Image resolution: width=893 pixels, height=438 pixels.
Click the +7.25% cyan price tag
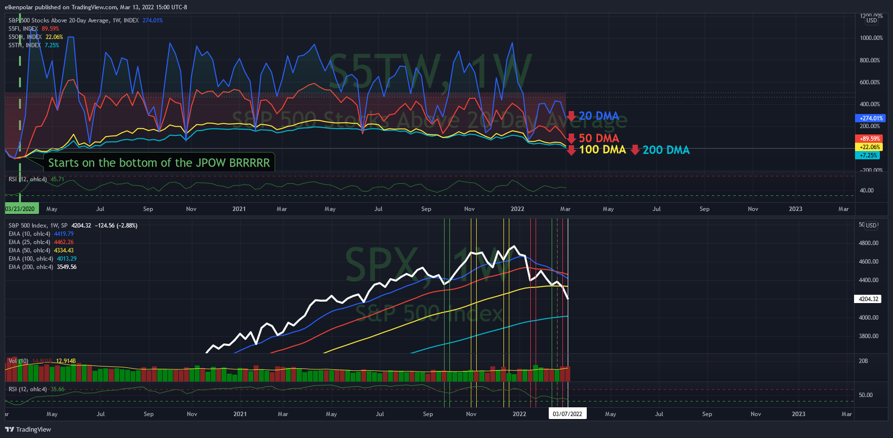pos(868,155)
